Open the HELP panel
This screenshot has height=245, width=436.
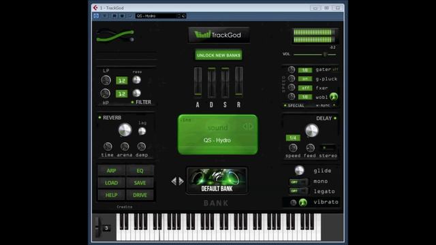112,195
